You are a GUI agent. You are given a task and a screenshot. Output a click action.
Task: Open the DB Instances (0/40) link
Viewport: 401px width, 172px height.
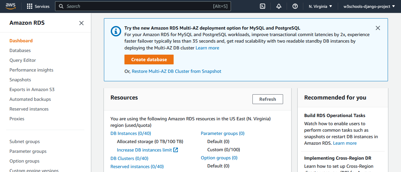coord(131,133)
